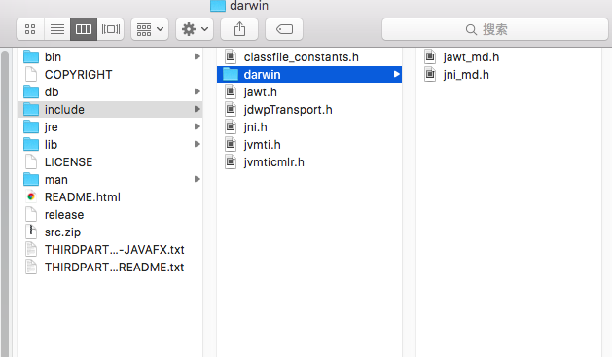
Task: Click the jvmti.h file icon
Action: (x=231, y=145)
